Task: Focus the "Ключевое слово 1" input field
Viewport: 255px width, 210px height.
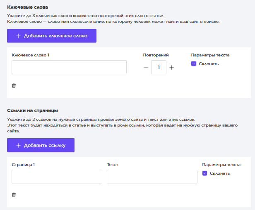Action: pyautogui.click(x=69, y=67)
